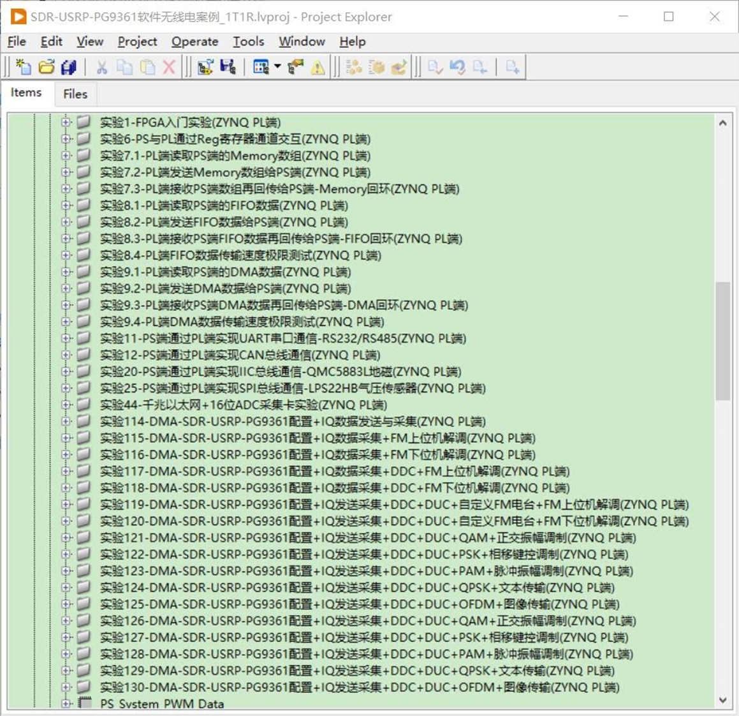Screen dimensions: 739x716
Task: Switch to the Files tab
Action: 75,94
